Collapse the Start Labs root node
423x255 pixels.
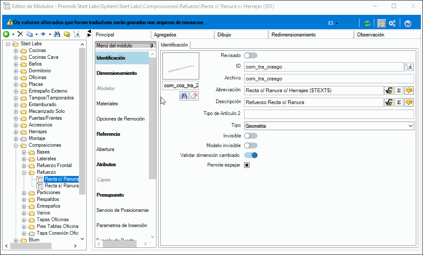tap(8, 44)
